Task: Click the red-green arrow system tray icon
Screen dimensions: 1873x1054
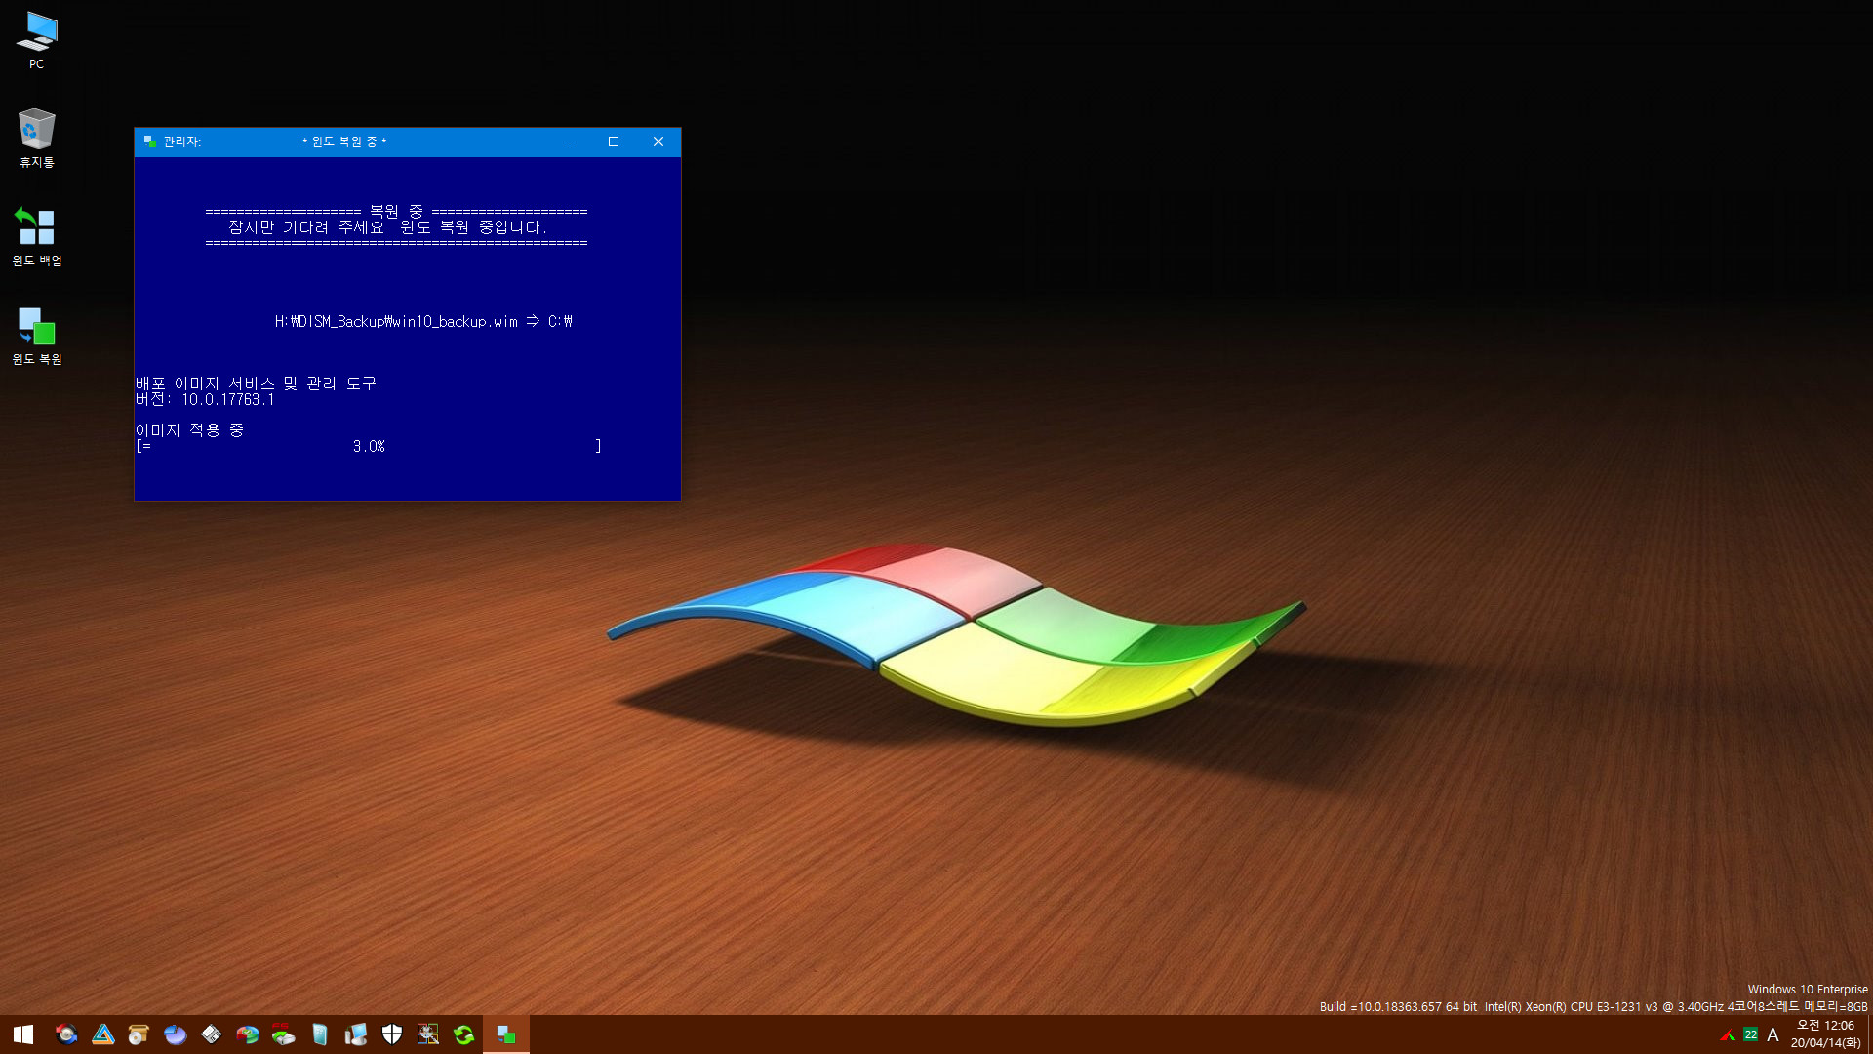Action: click(1728, 1034)
